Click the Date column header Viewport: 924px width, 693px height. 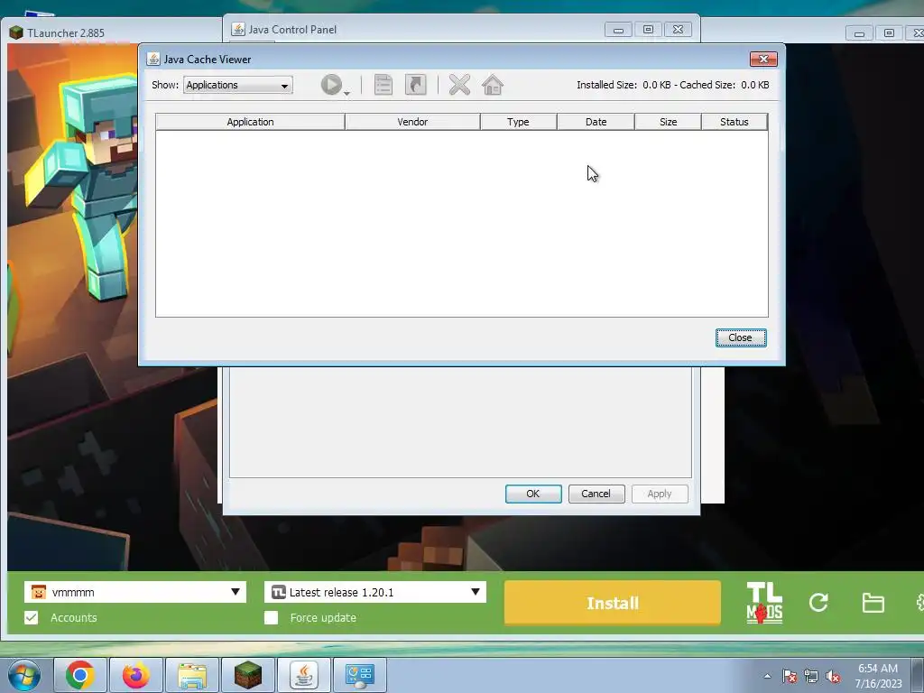[x=596, y=122]
